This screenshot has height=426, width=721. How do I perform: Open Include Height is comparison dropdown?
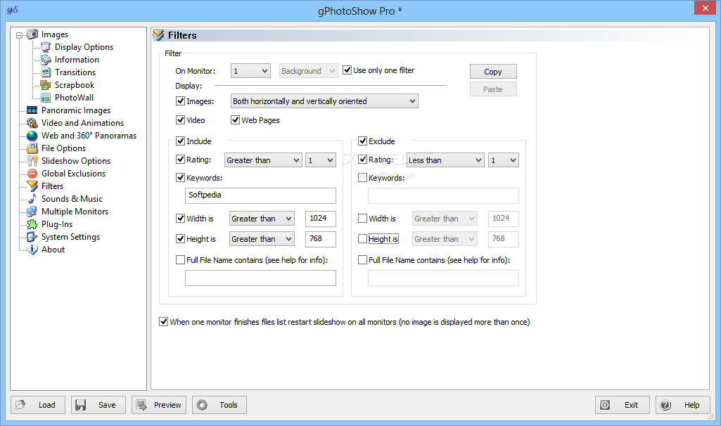click(x=262, y=239)
